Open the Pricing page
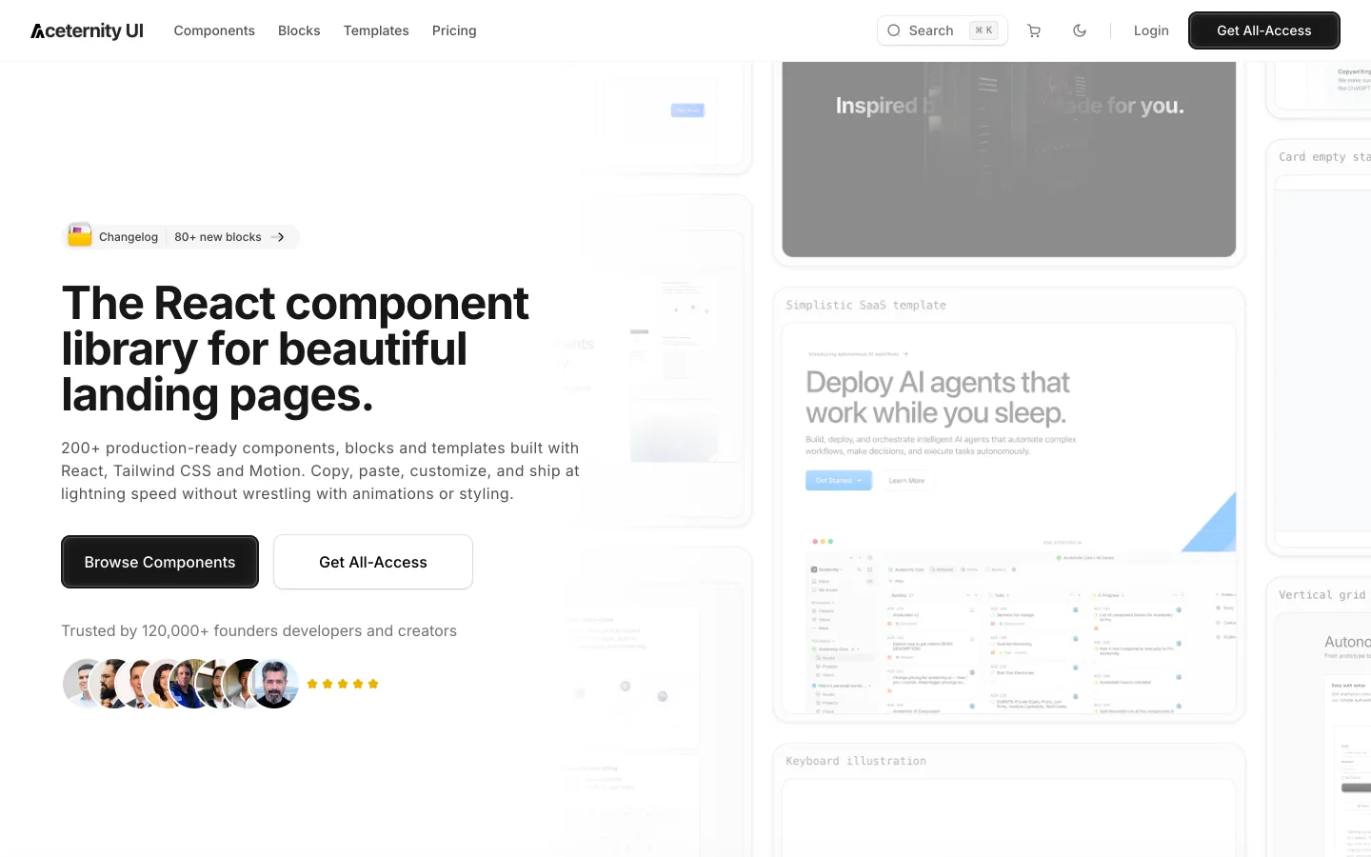This screenshot has width=1371, height=857. point(454,30)
